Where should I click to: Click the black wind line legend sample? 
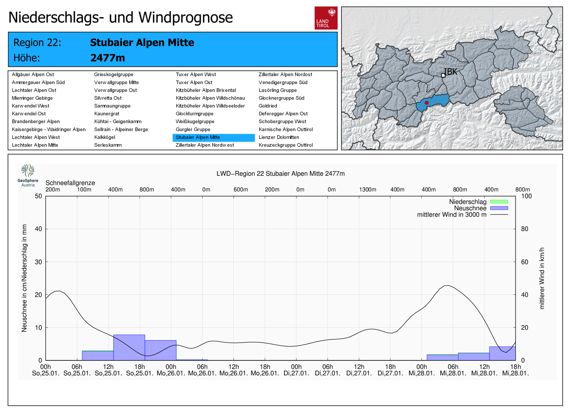pos(499,215)
